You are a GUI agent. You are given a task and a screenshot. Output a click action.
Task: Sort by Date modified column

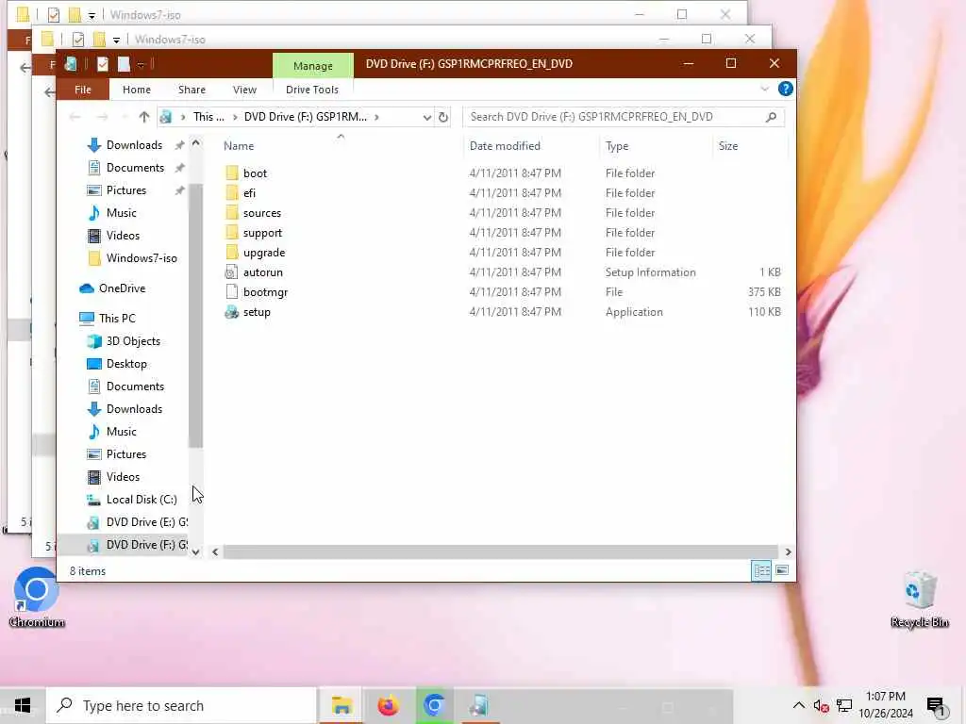(505, 146)
